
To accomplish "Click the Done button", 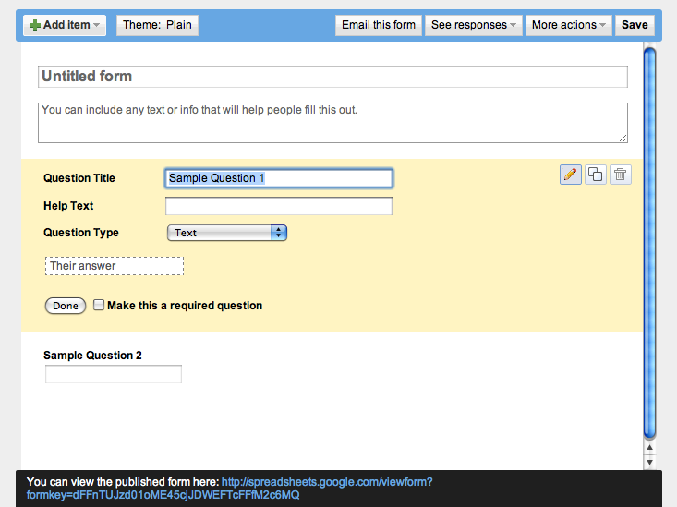I will coord(66,306).
